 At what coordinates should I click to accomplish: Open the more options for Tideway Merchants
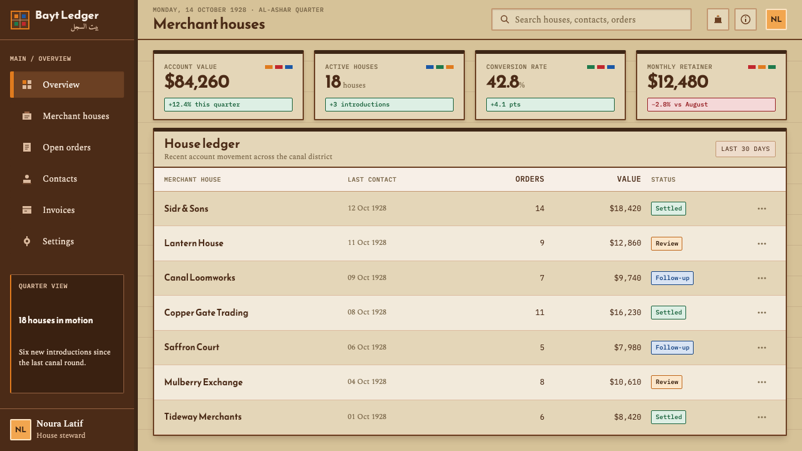[x=762, y=417]
